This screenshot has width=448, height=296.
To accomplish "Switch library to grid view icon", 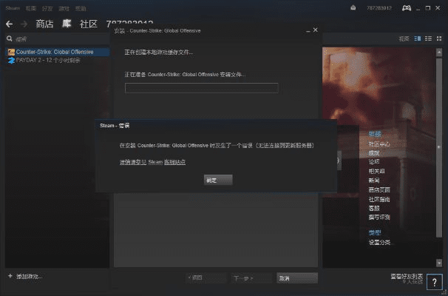I will click(439, 38).
